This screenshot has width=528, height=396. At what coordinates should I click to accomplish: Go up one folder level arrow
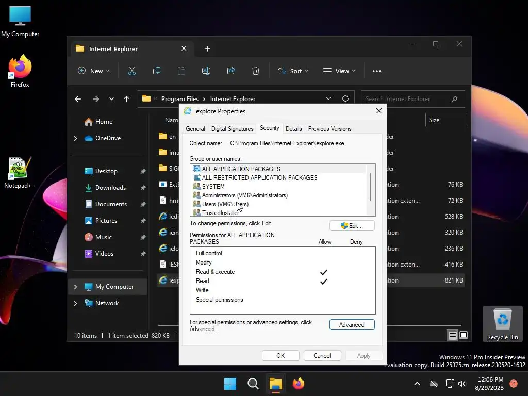[x=127, y=99]
